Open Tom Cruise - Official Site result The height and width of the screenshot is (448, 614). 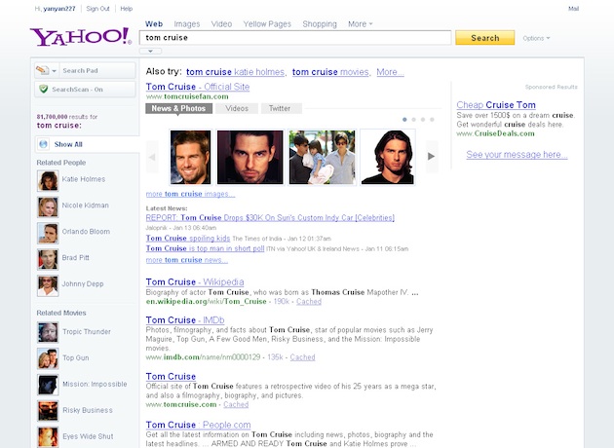(198, 87)
